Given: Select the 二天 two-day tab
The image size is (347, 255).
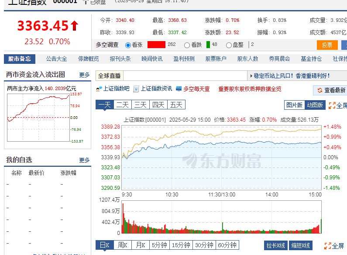Looking at the screenshot, I should click(x=123, y=105).
